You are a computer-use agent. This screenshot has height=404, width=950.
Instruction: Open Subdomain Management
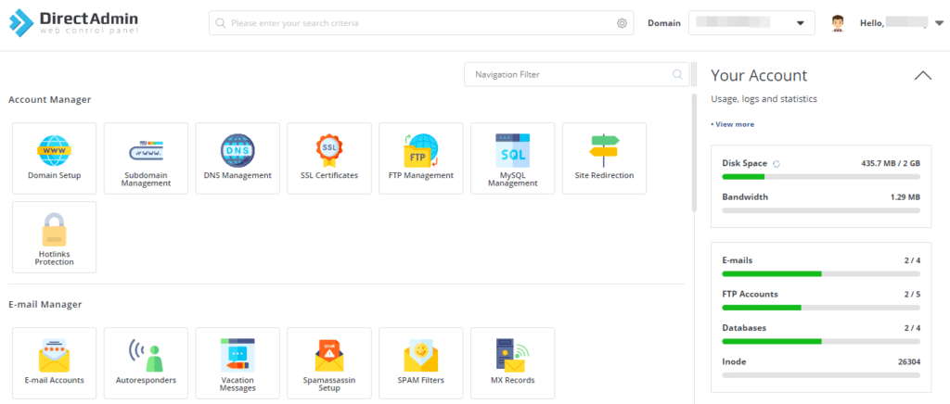146,158
